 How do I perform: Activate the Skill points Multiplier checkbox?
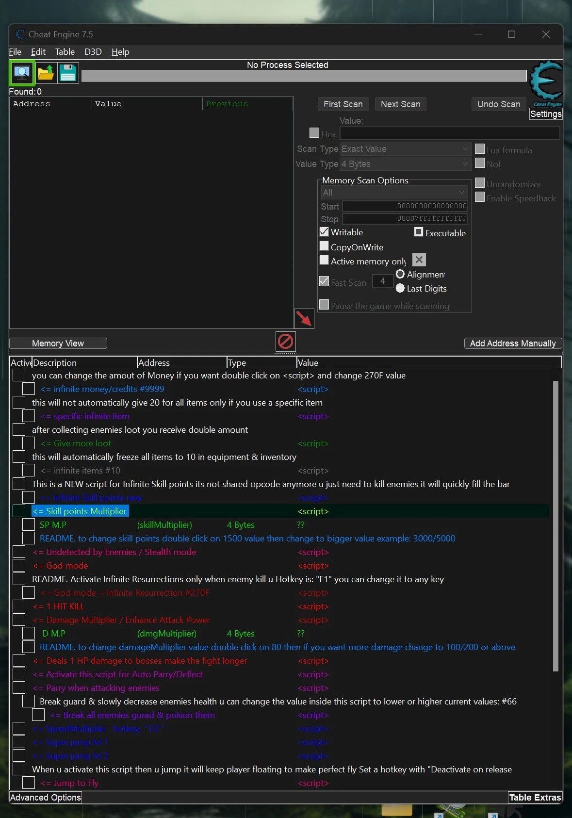19,511
